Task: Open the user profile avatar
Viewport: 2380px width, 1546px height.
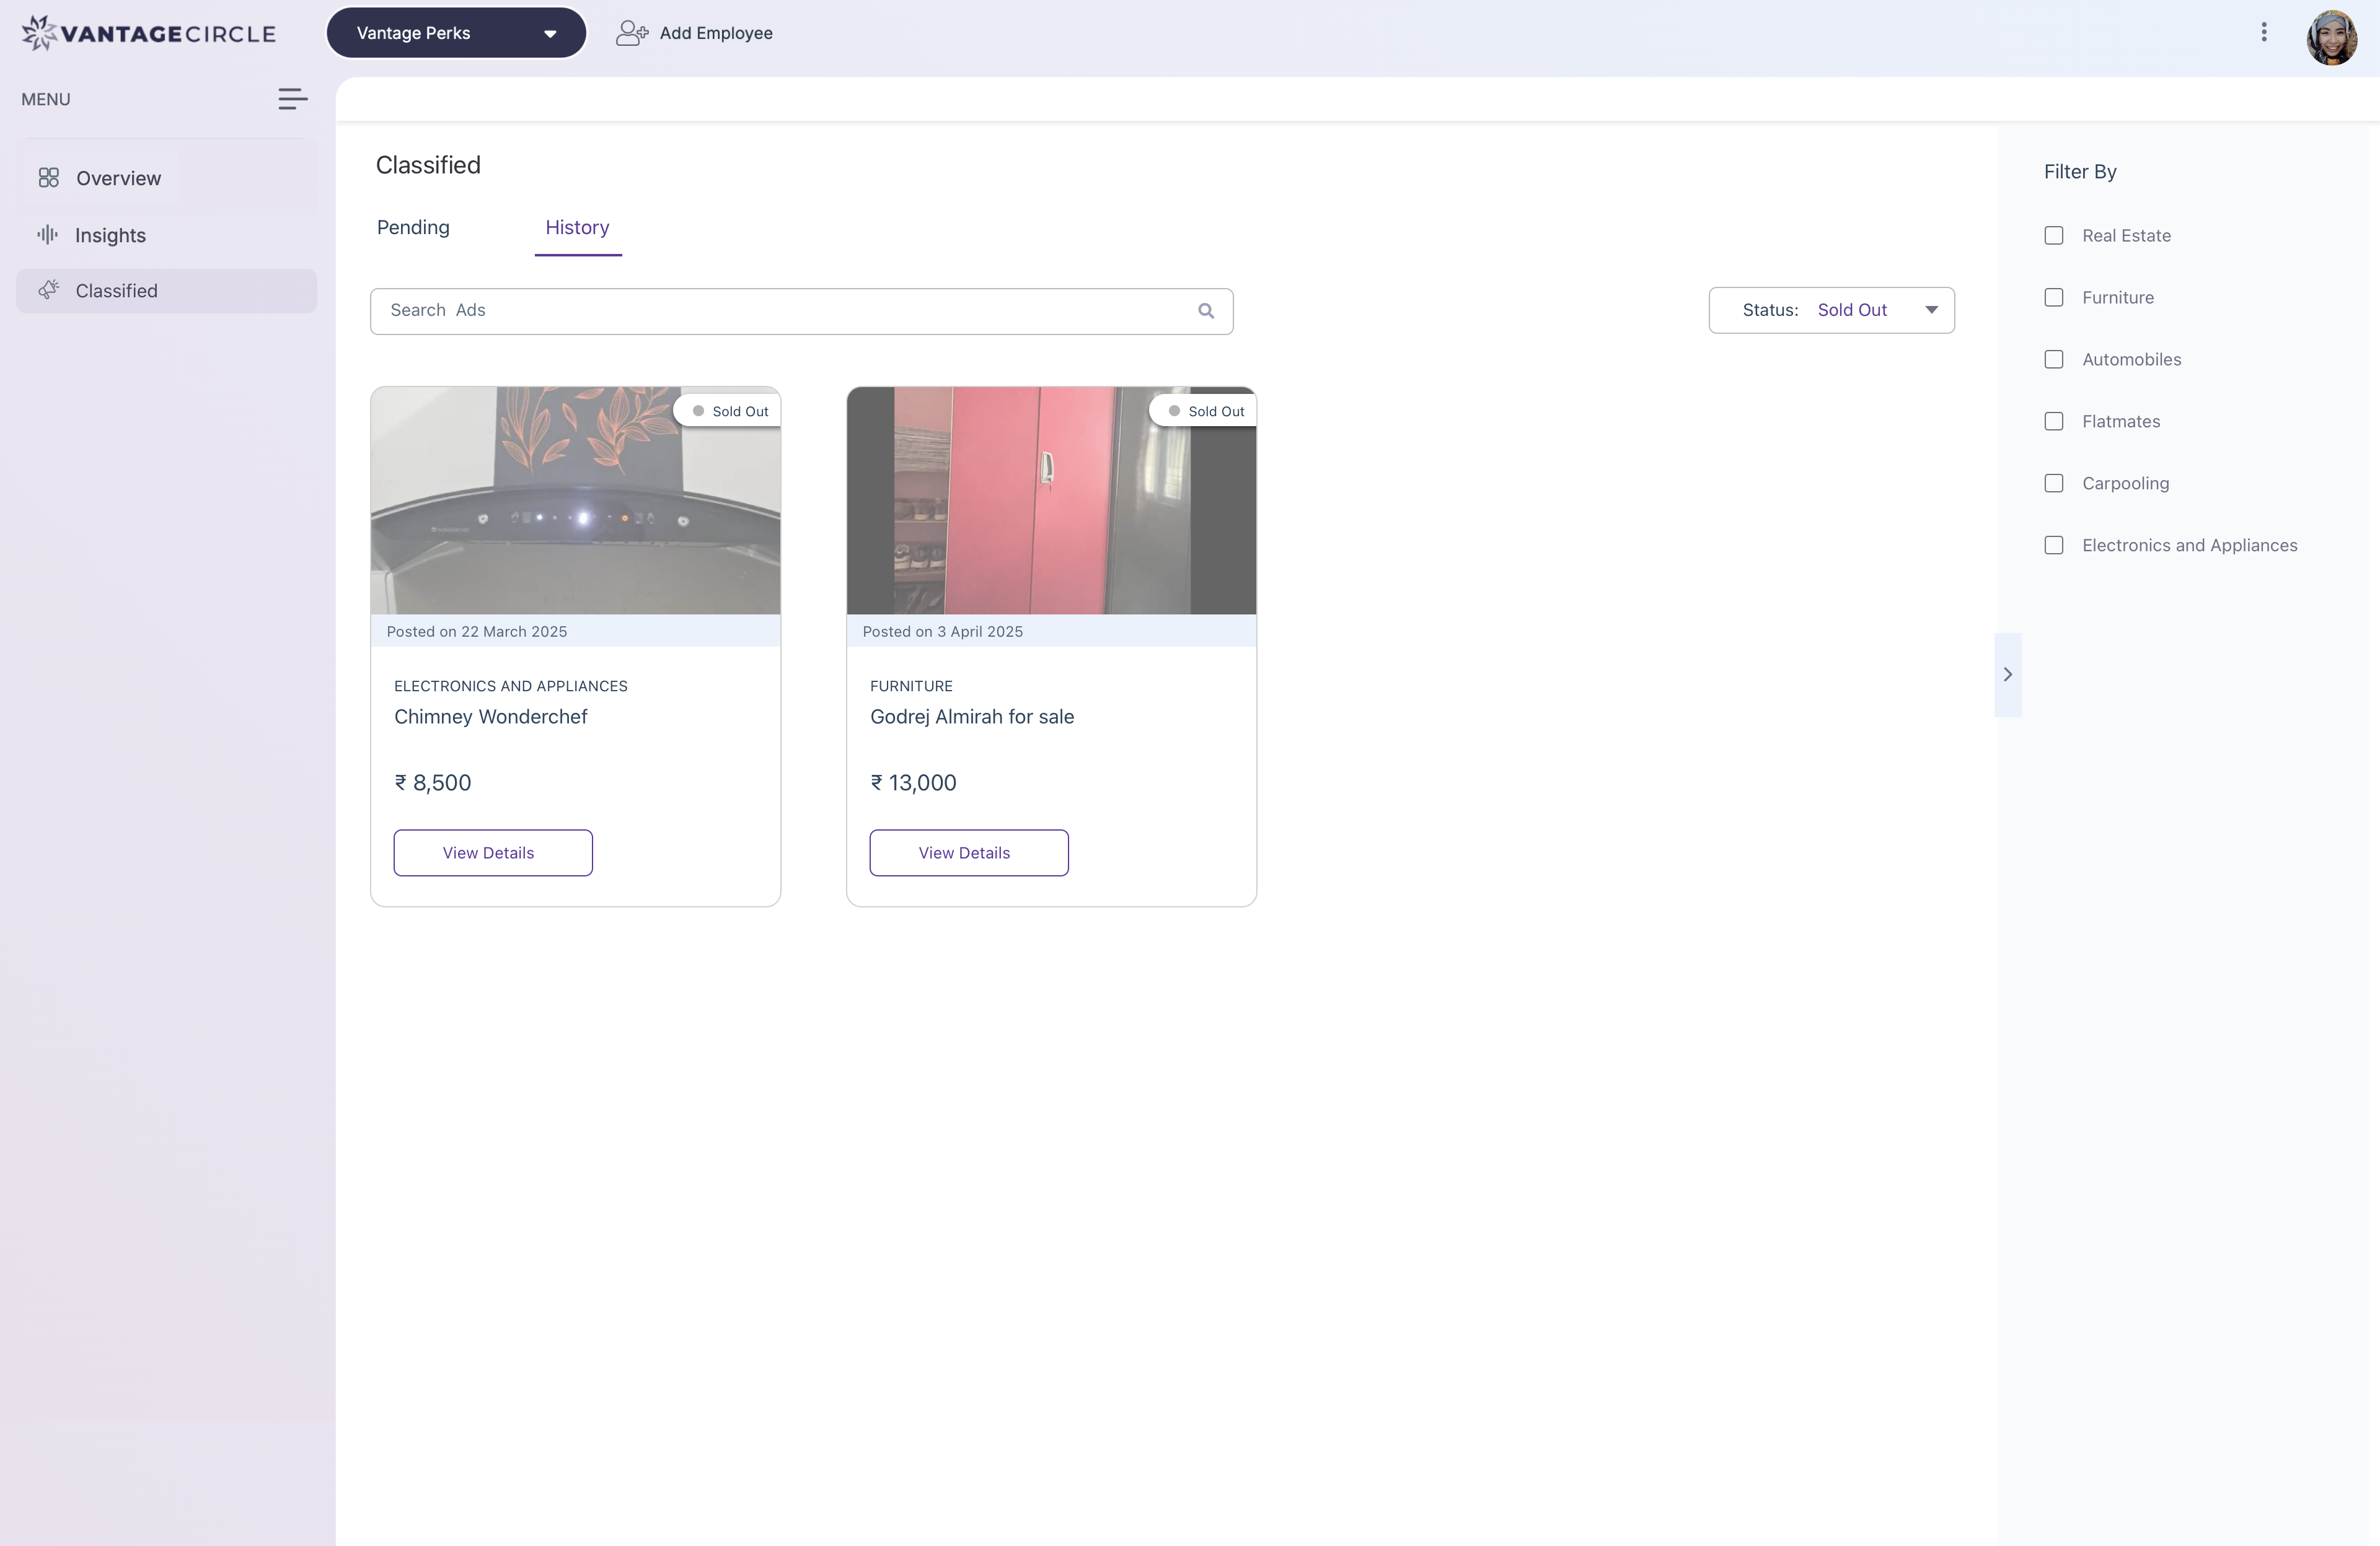Action: point(2331,38)
